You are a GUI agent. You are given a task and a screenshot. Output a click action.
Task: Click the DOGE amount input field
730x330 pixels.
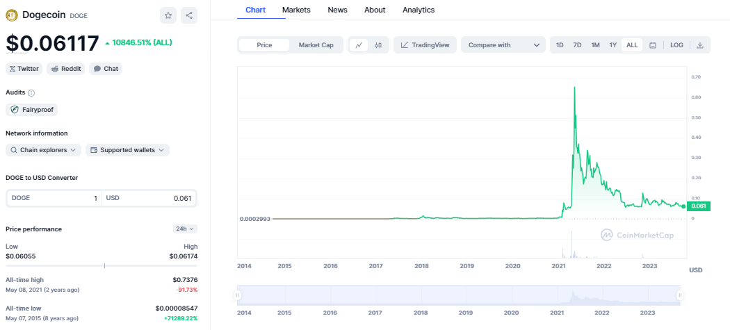(54, 198)
